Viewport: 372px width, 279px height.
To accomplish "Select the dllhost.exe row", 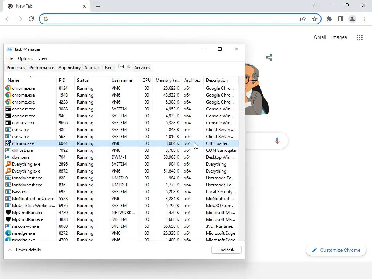I will (121, 150).
